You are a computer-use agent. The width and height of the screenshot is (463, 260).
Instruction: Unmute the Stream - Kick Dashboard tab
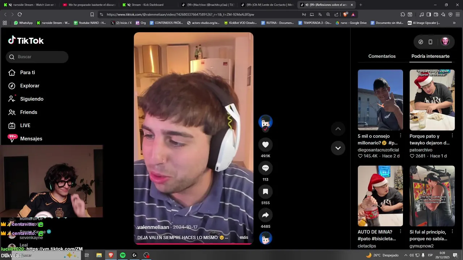129,5
